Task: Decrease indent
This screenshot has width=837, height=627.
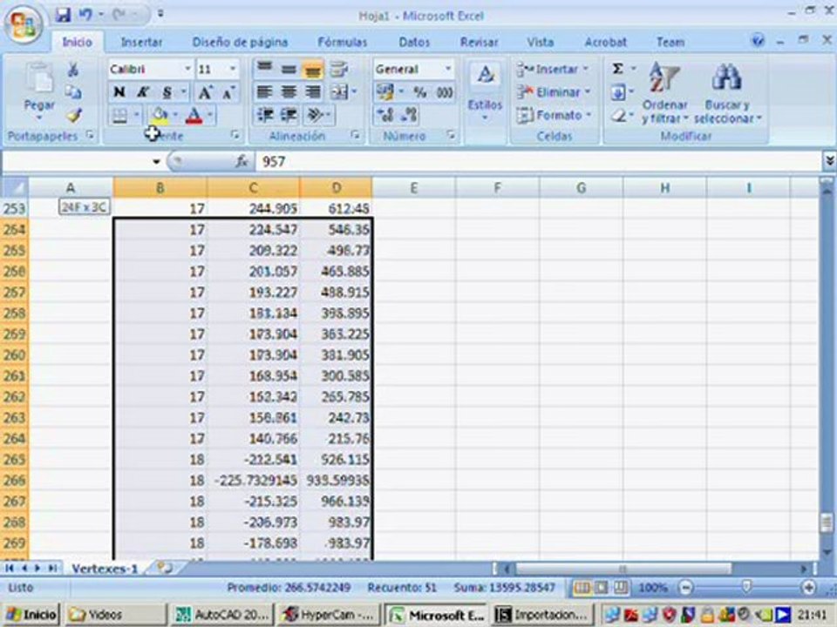Action: click(x=265, y=115)
